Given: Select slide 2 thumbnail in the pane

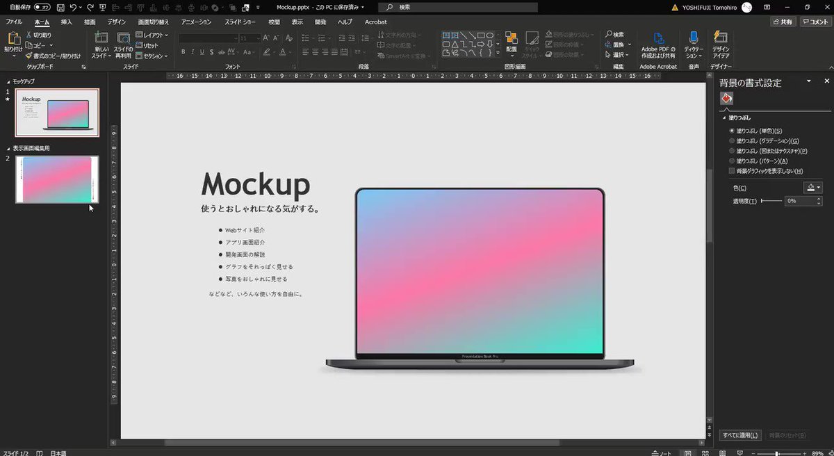Looking at the screenshot, I should coord(56,179).
